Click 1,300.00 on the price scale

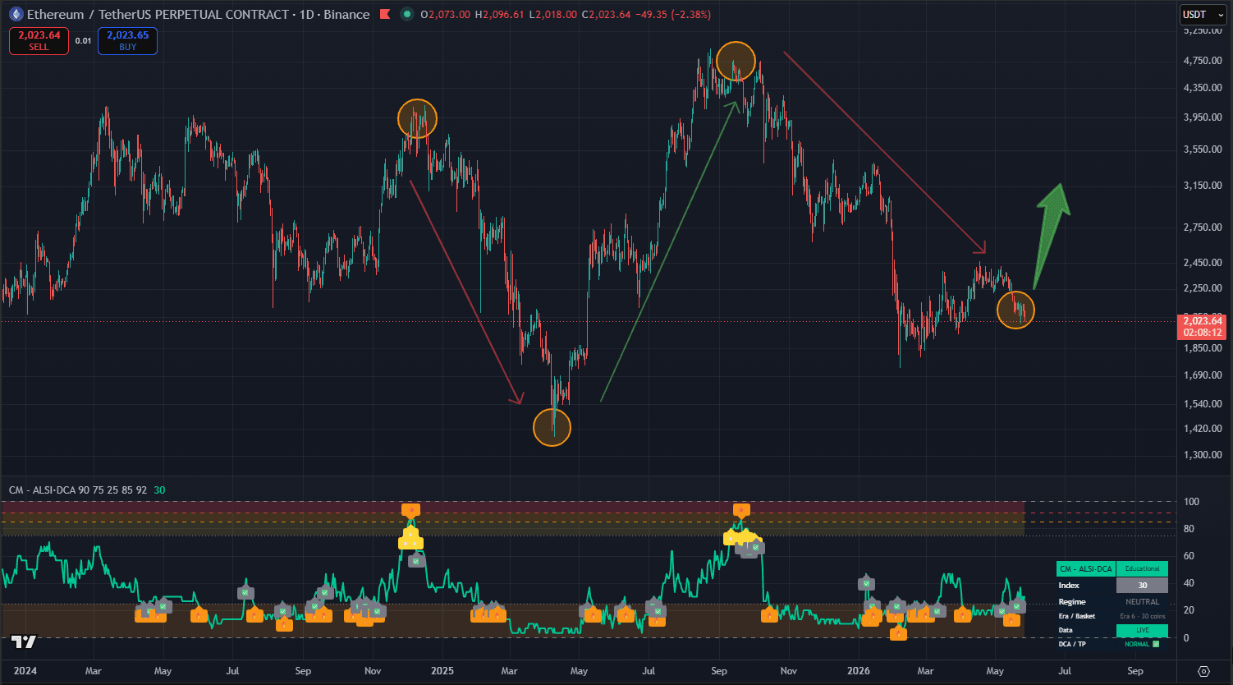(x=1201, y=454)
